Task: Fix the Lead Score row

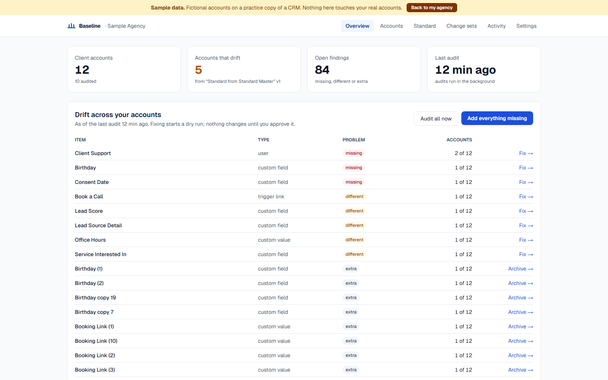Action: click(x=526, y=211)
